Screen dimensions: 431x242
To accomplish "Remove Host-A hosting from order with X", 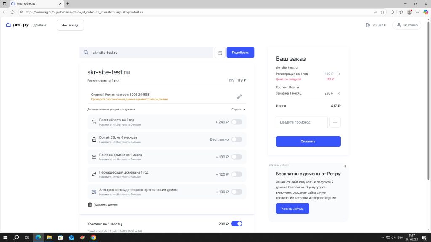I will [x=339, y=93].
